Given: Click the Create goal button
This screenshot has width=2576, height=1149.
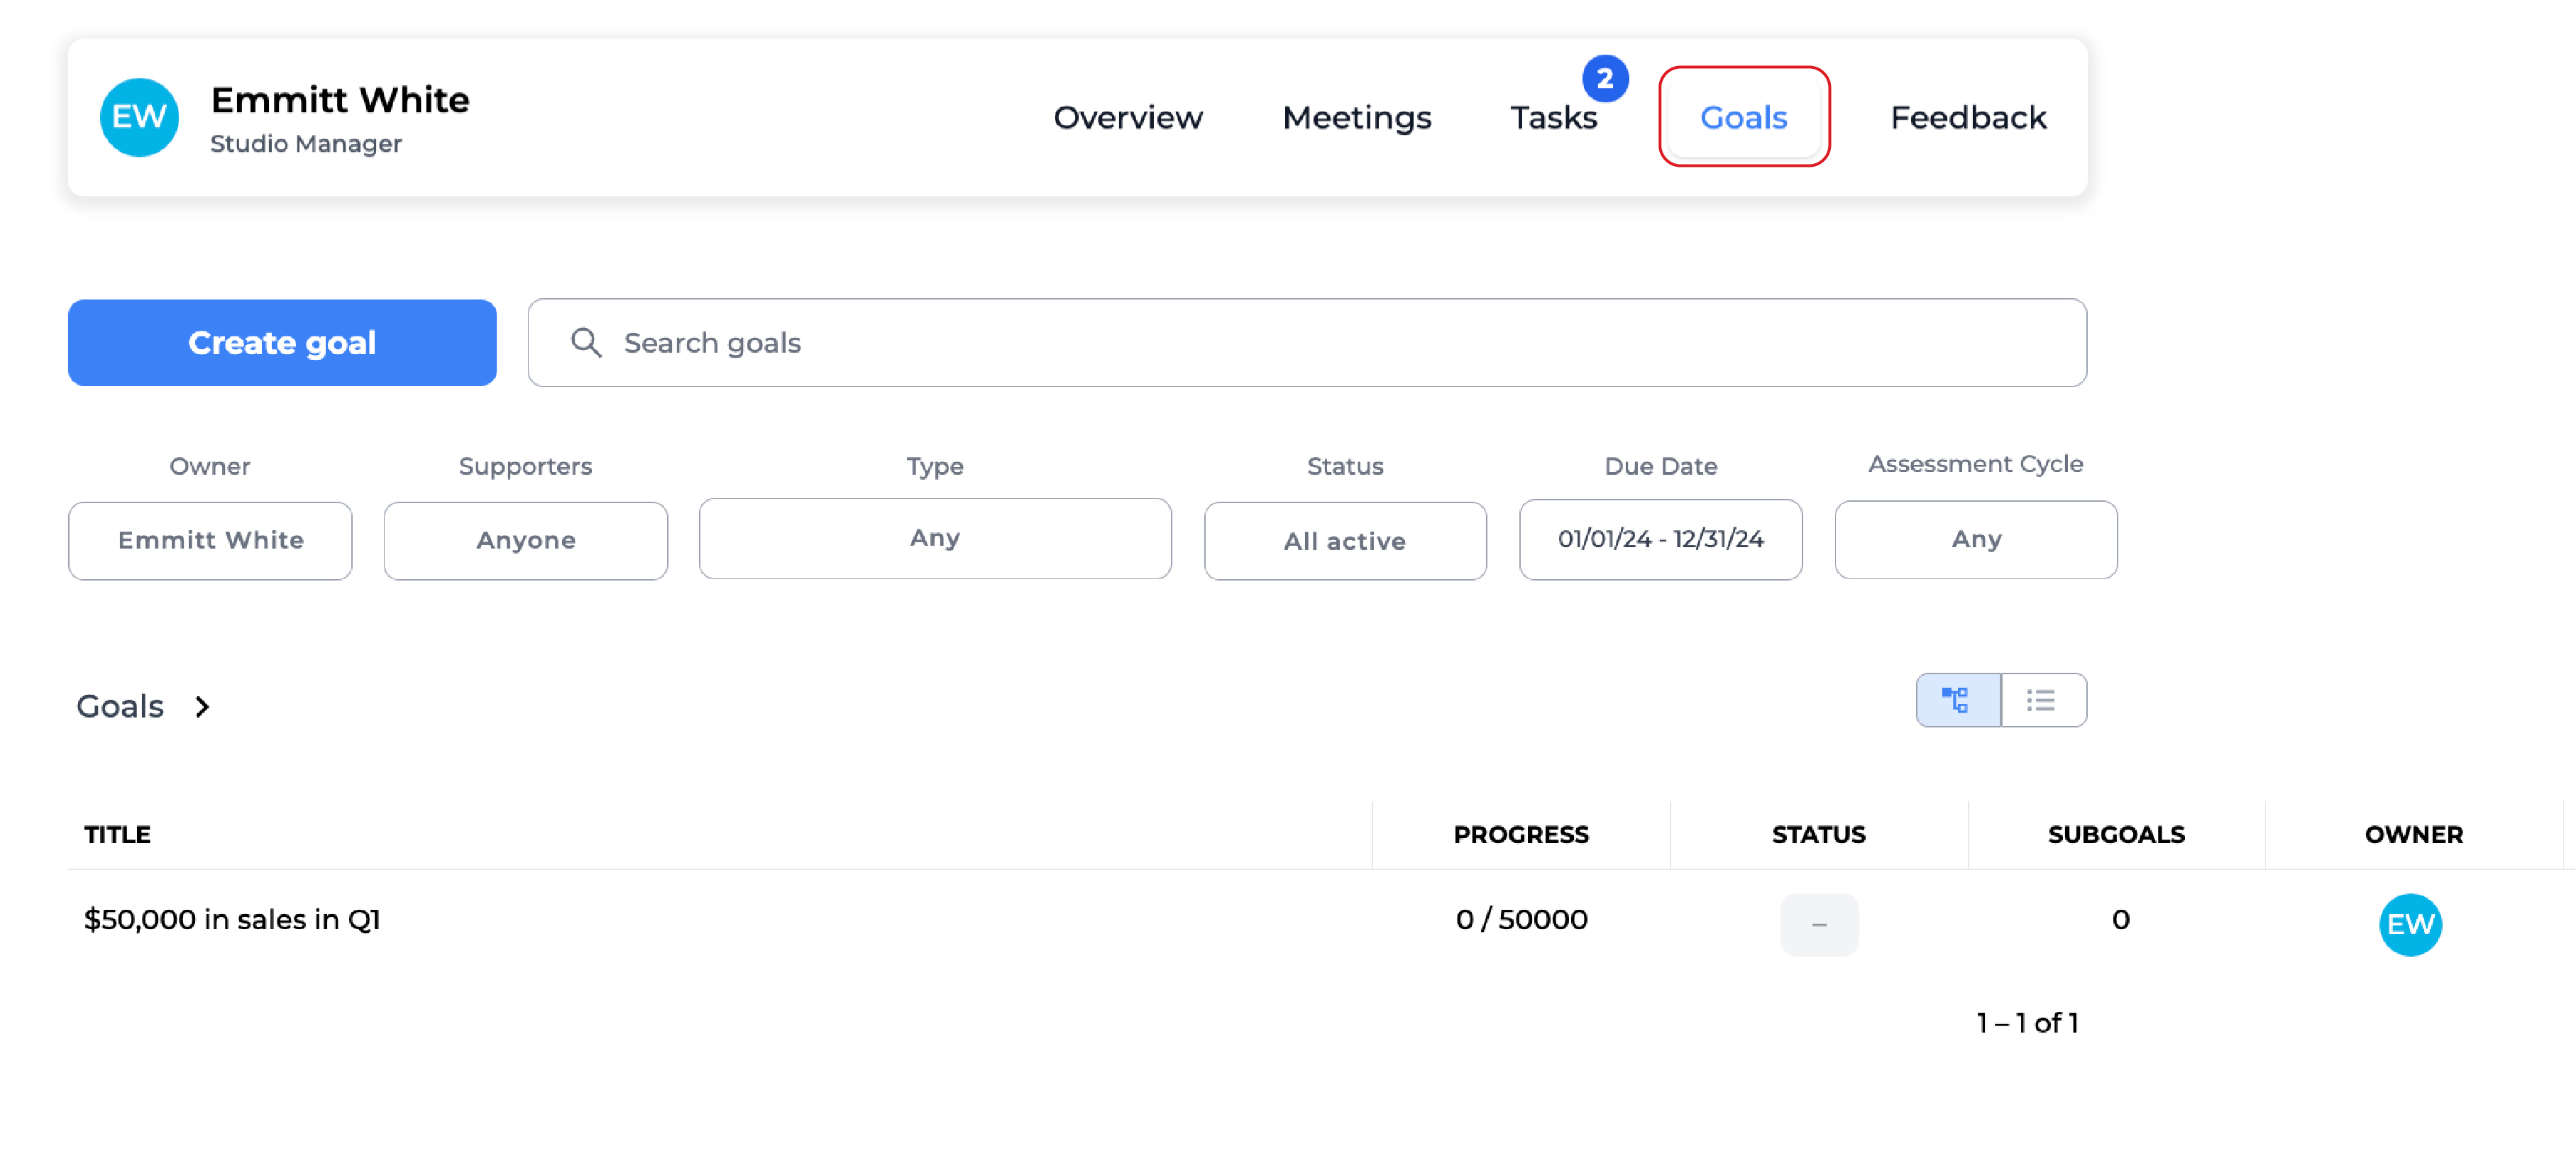Looking at the screenshot, I should (282, 342).
